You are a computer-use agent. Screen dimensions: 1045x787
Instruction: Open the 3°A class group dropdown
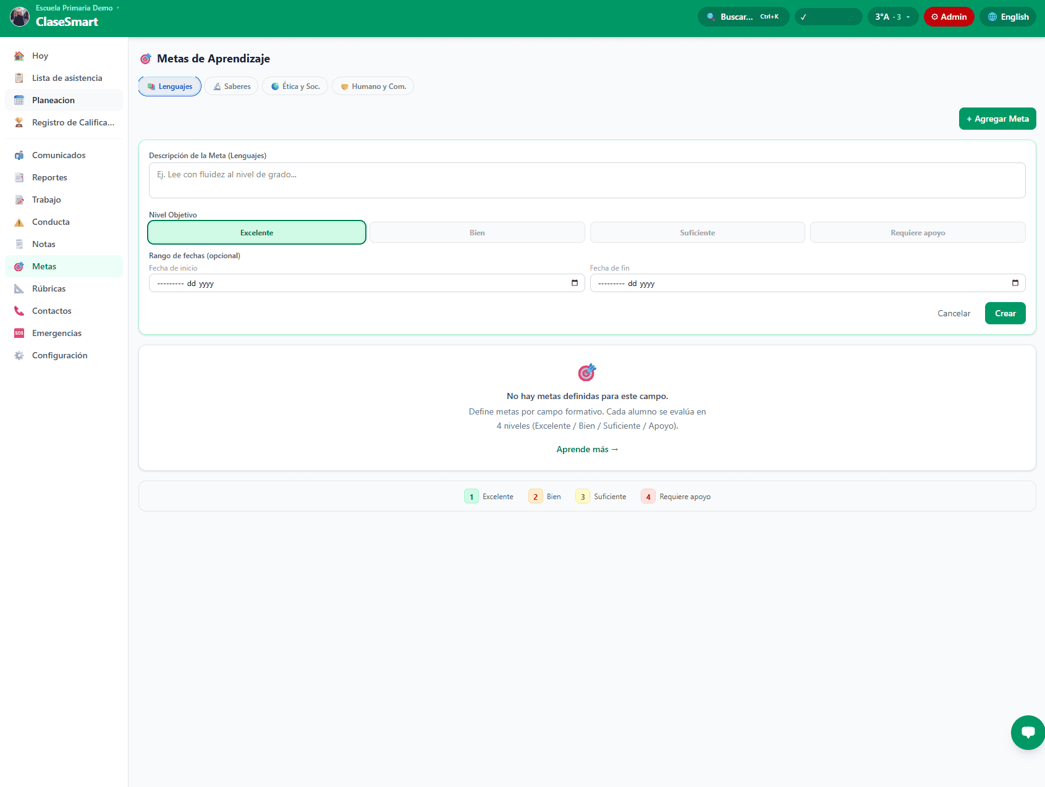(x=893, y=17)
